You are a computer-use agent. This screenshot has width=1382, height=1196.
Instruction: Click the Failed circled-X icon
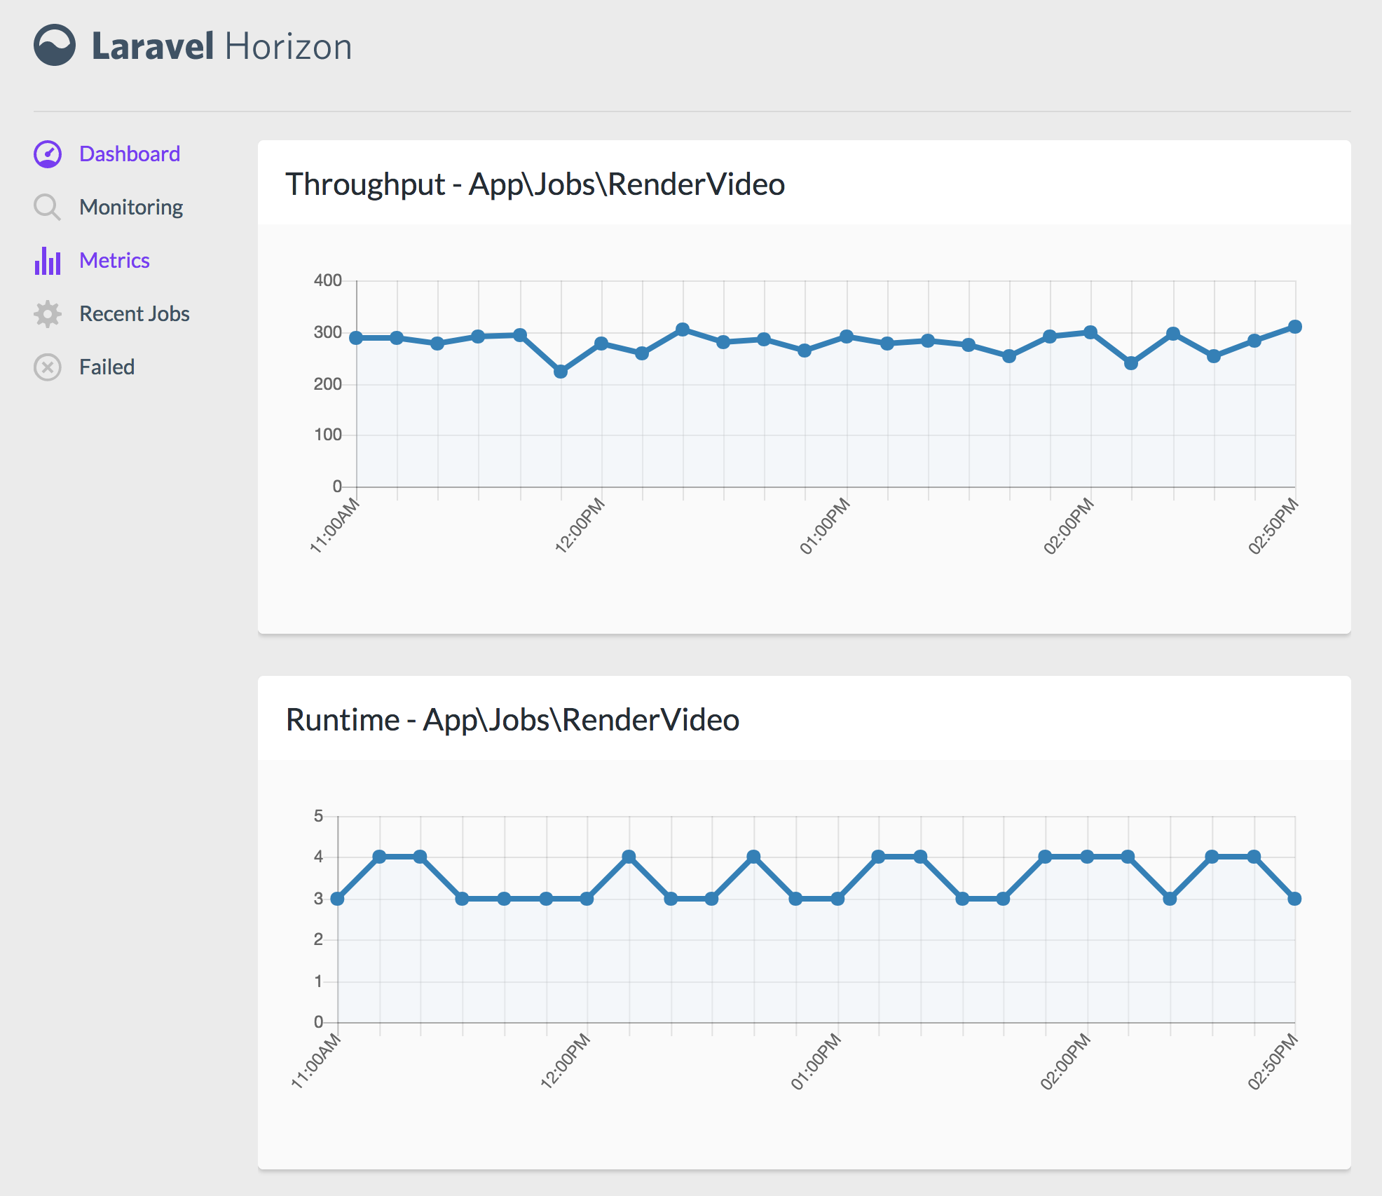(x=48, y=367)
